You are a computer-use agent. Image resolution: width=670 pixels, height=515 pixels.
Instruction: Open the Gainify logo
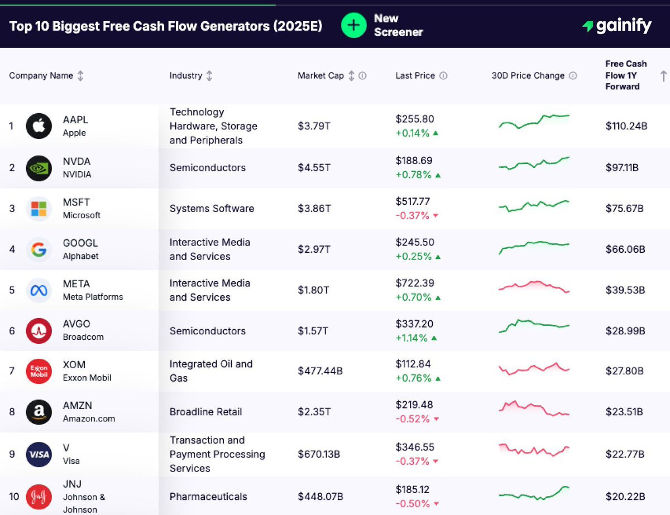point(616,26)
